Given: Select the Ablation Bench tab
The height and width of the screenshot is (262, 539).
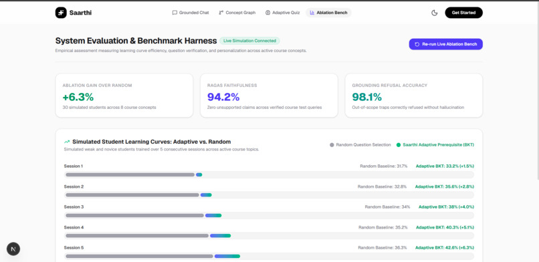Looking at the screenshot, I should coord(328,13).
